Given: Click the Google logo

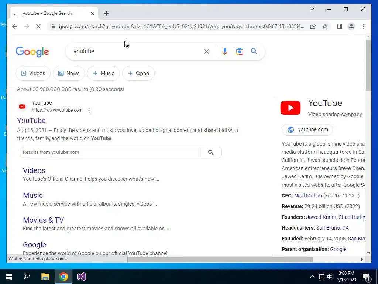Looking at the screenshot, I should [x=32, y=52].
